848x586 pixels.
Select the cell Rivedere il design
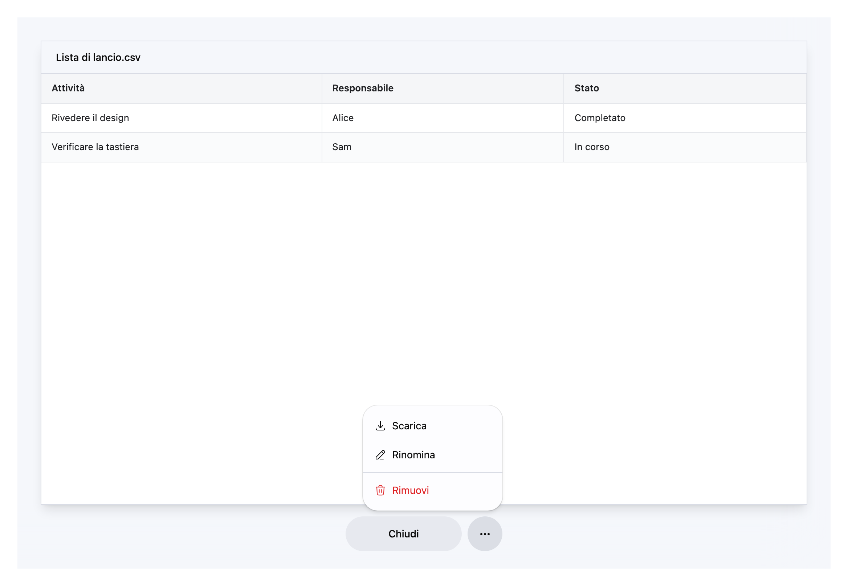click(x=182, y=118)
